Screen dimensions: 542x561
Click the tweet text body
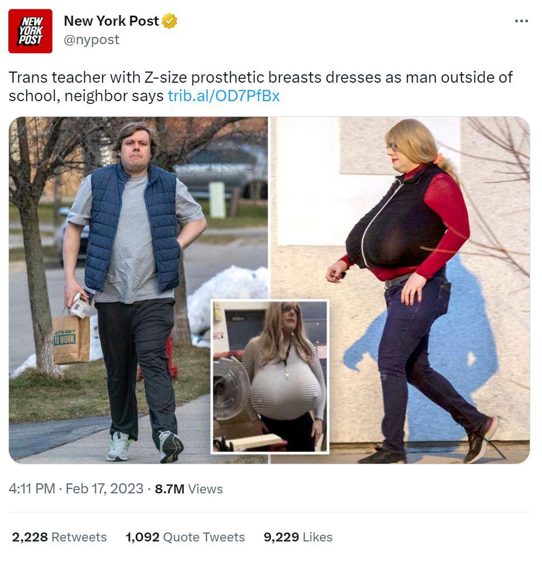pyautogui.click(x=261, y=87)
